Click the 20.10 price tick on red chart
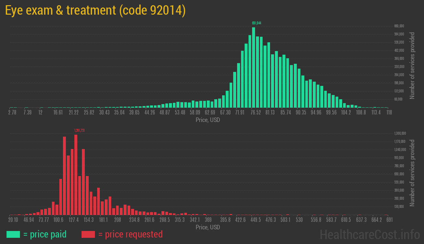The image size is (424, 244). pyautogui.click(x=13, y=220)
